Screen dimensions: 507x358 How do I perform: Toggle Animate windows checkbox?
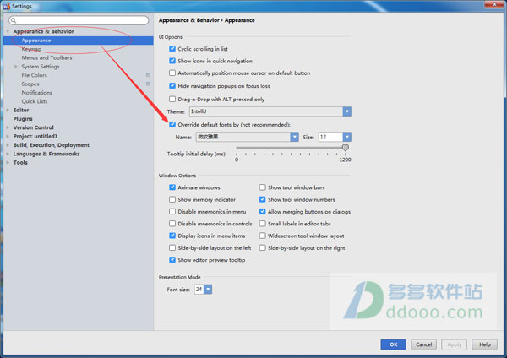(172, 187)
